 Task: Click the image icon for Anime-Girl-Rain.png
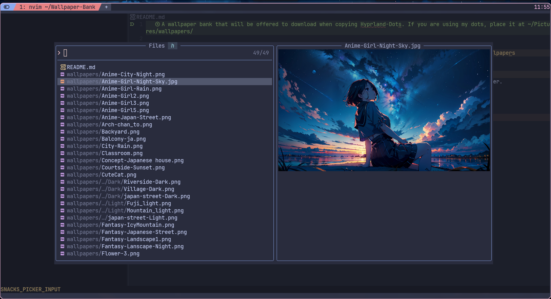pos(62,89)
